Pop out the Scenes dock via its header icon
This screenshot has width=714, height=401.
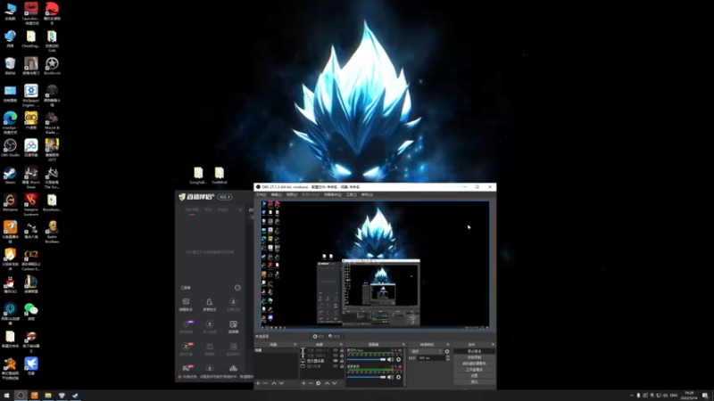coord(295,344)
